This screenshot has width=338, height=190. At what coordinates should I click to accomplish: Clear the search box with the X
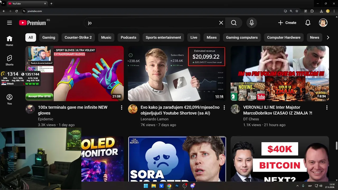(x=221, y=23)
